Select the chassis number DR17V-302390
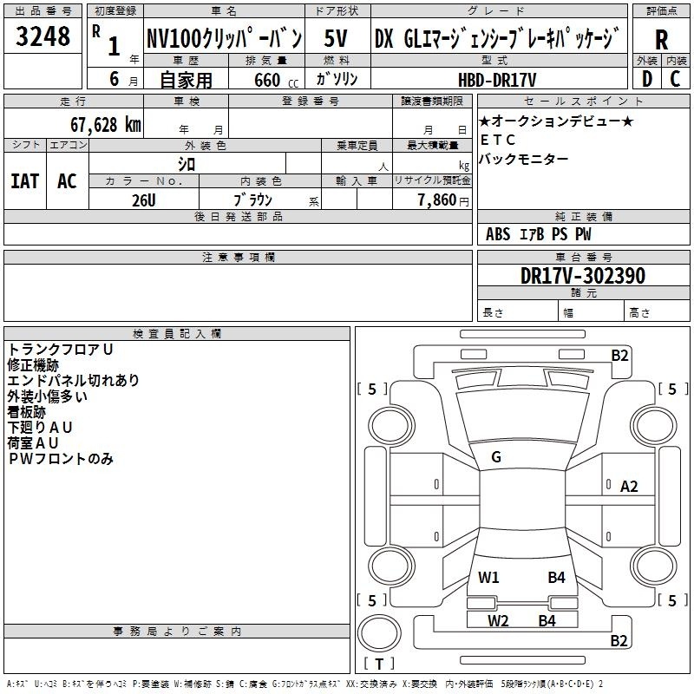 [582, 276]
